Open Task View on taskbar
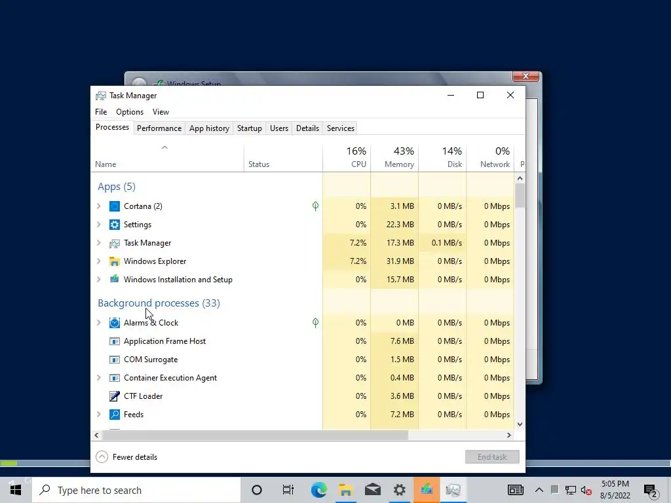 (288, 490)
